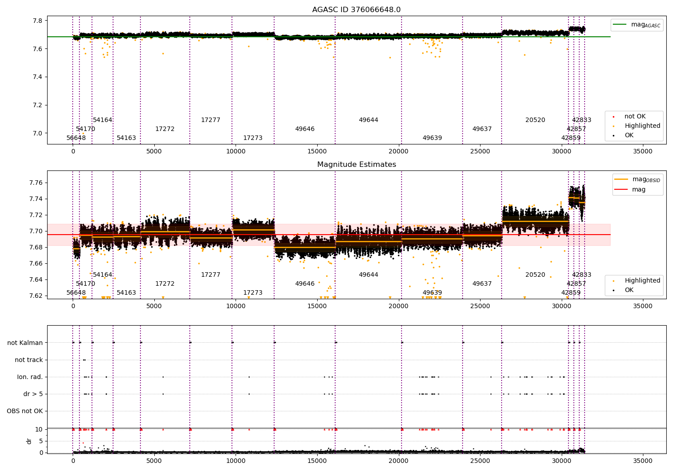The image size is (673, 471).
Task: Click the y-axis tick '7.64'
Action: pos(36,279)
